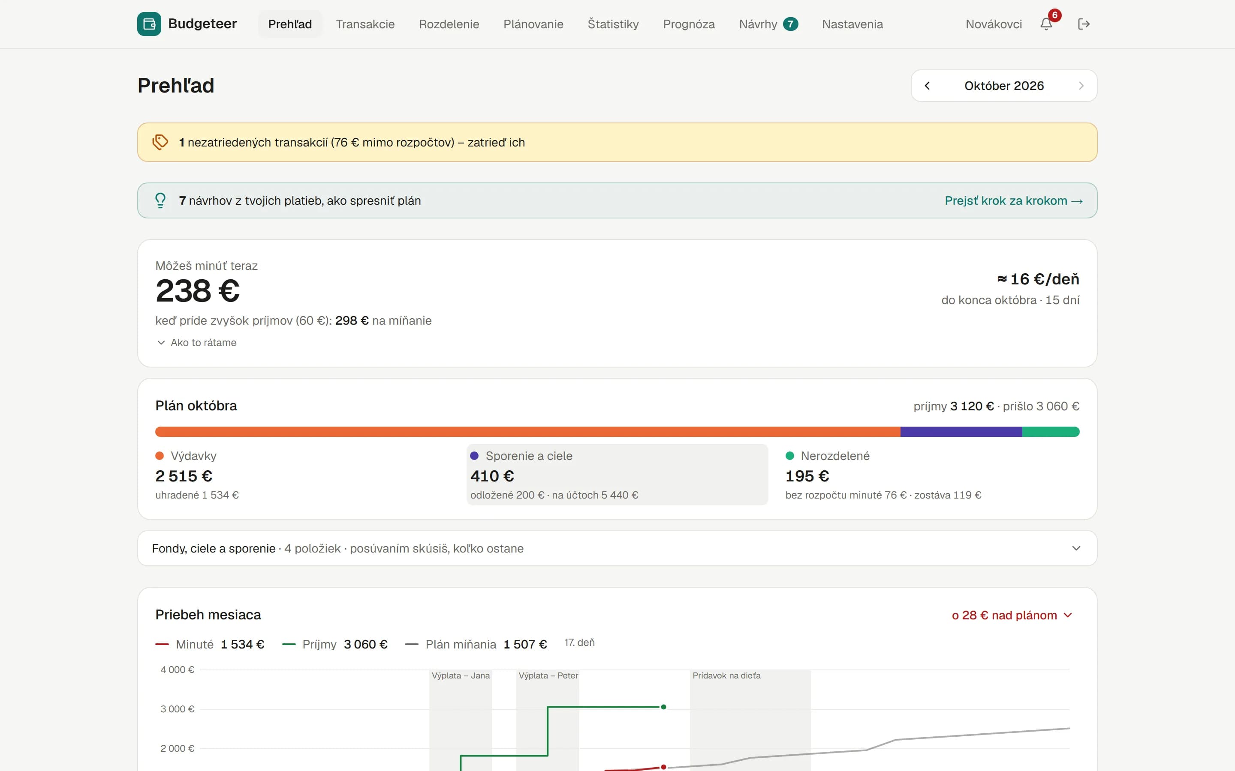
Task: Click "Prejsť krok za krokom" link
Action: pyautogui.click(x=1014, y=200)
